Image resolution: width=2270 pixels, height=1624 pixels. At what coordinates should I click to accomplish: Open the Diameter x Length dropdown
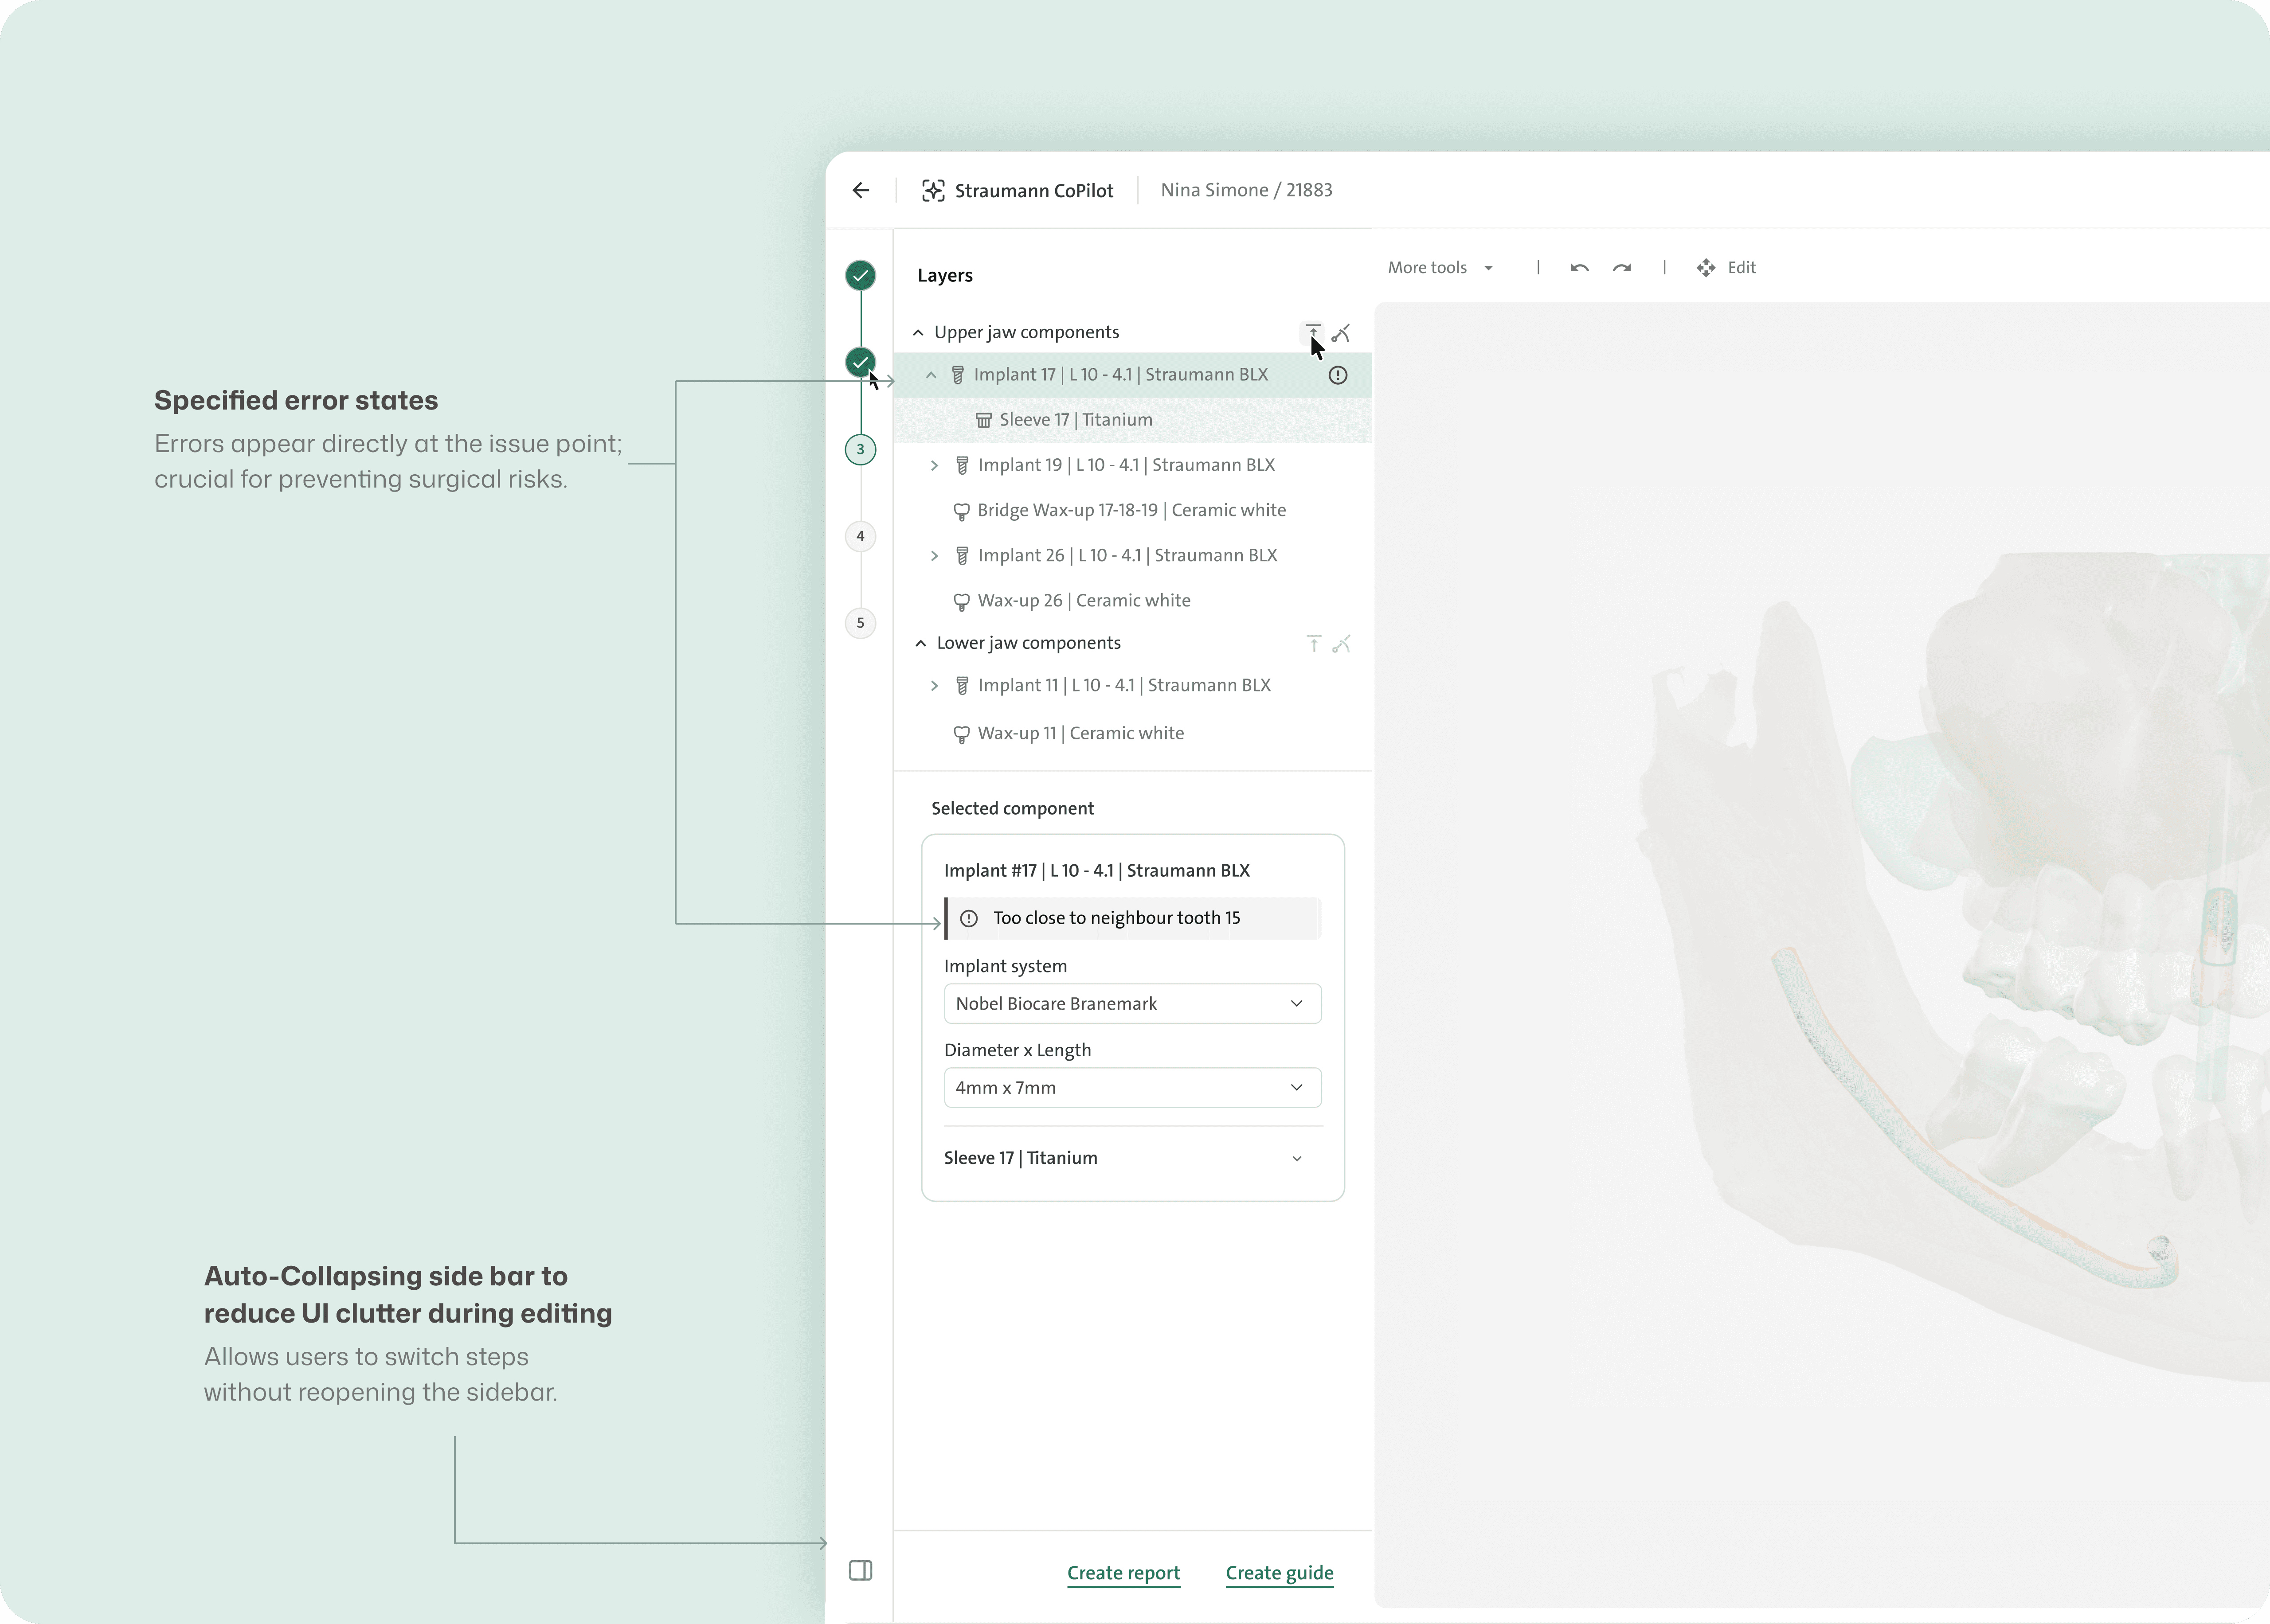1132,1087
